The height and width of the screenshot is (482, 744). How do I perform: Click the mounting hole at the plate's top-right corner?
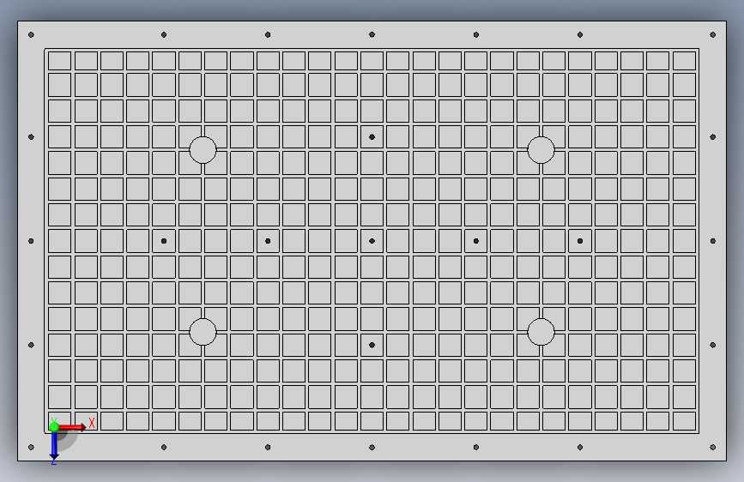click(x=713, y=34)
